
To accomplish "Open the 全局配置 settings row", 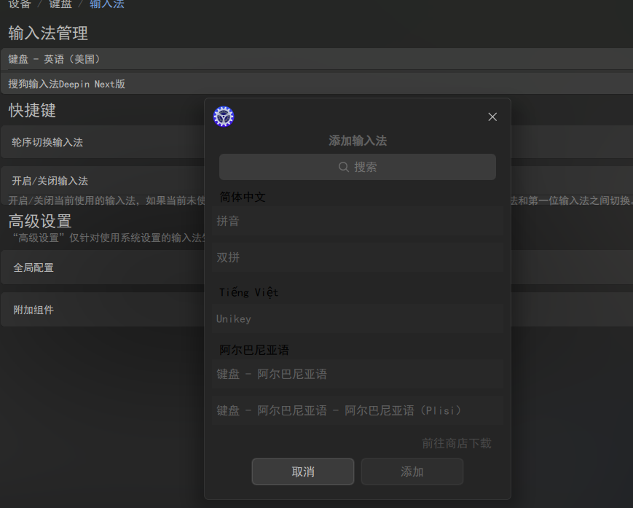I will pyautogui.click(x=103, y=267).
